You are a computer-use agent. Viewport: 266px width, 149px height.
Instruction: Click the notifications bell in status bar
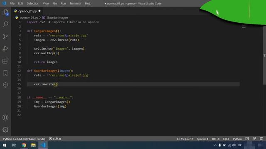coord(261,139)
